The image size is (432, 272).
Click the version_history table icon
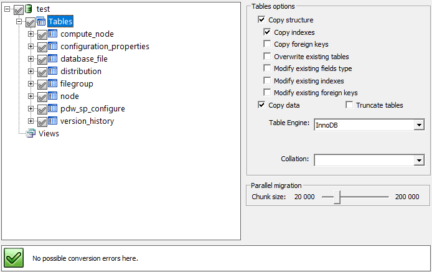53,121
